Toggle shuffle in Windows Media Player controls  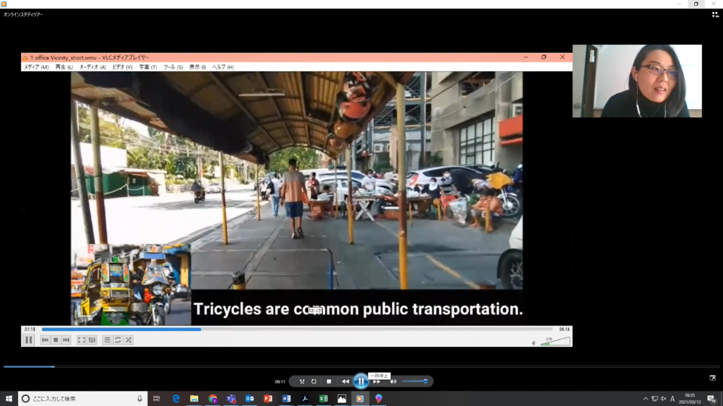(x=302, y=382)
